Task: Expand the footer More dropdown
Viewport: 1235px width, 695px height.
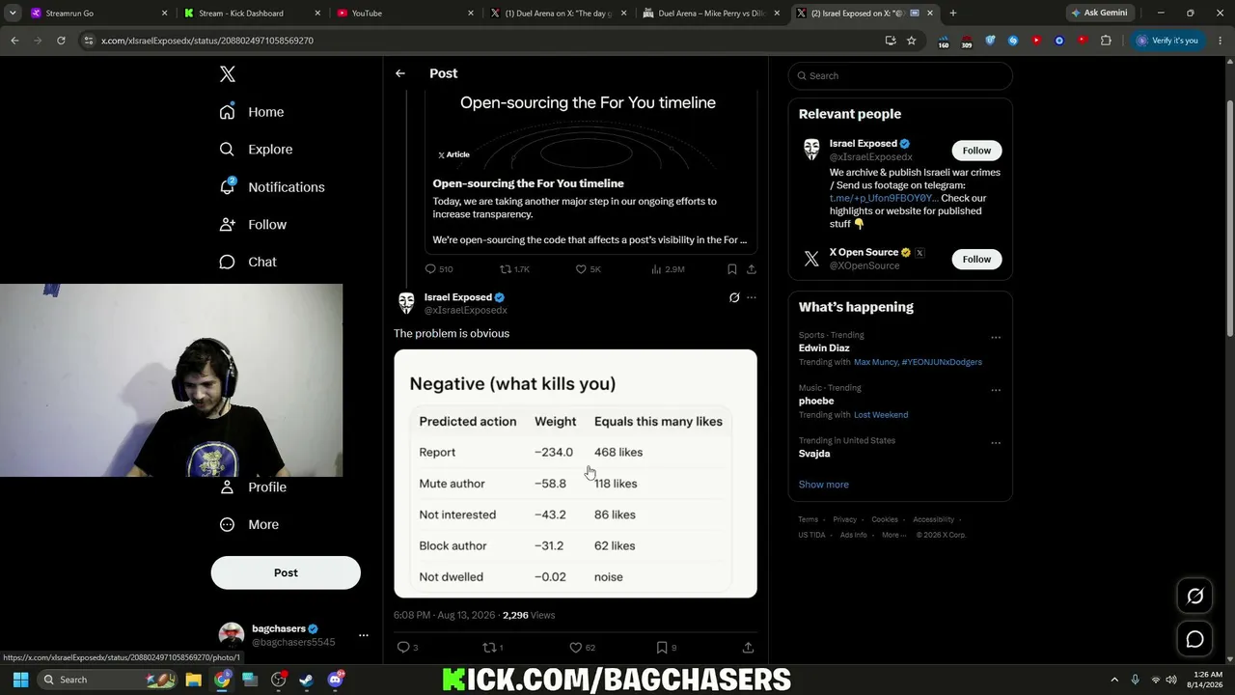Action: point(893,535)
